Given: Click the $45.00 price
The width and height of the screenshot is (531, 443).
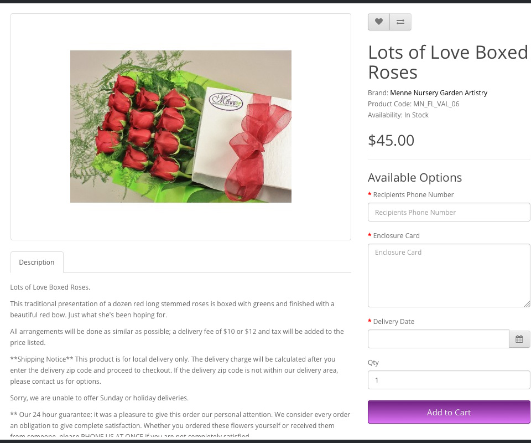Looking at the screenshot, I should click(391, 140).
